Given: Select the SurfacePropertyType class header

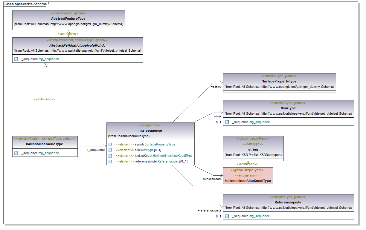Looking at the screenshot, I should pyautogui.click(x=279, y=81).
